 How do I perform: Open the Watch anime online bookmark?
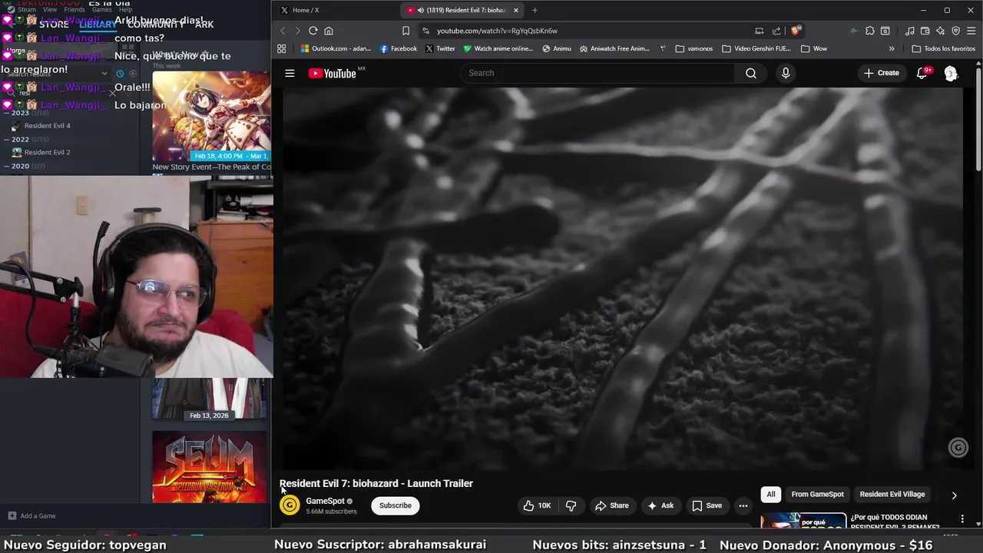click(x=498, y=48)
